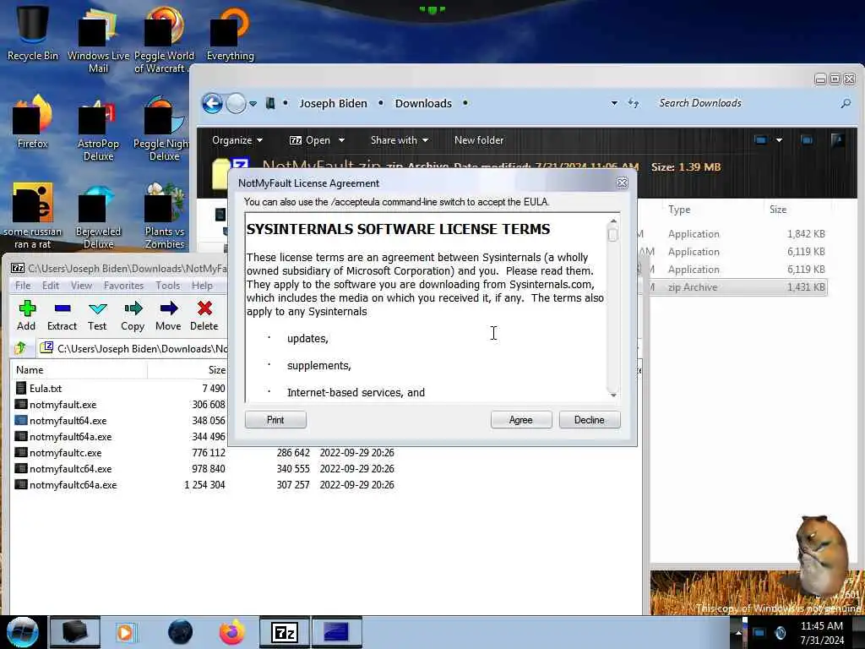This screenshot has height=649, width=865.
Task: Click New folder in Explorer toolbar
Action: [479, 140]
